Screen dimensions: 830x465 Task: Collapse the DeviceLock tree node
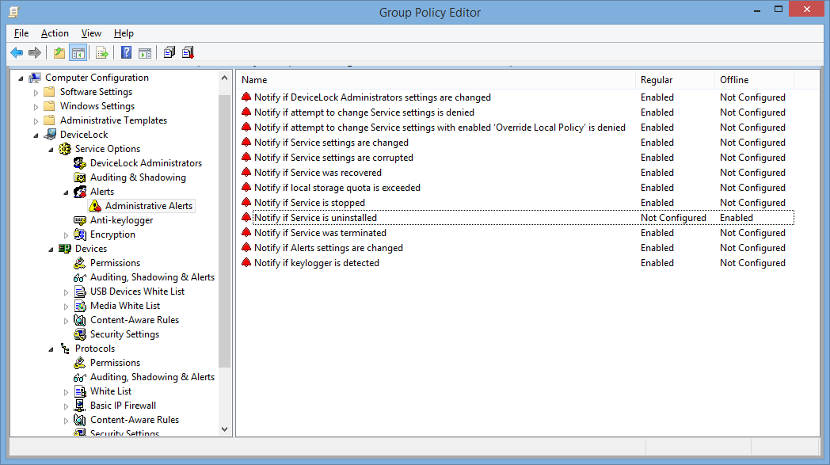(x=36, y=135)
